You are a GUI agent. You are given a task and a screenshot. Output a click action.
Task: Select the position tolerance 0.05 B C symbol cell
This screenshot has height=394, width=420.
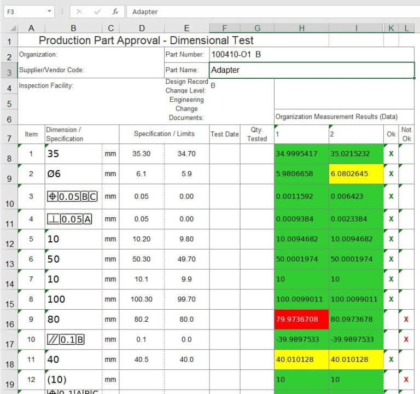[73, 196]
